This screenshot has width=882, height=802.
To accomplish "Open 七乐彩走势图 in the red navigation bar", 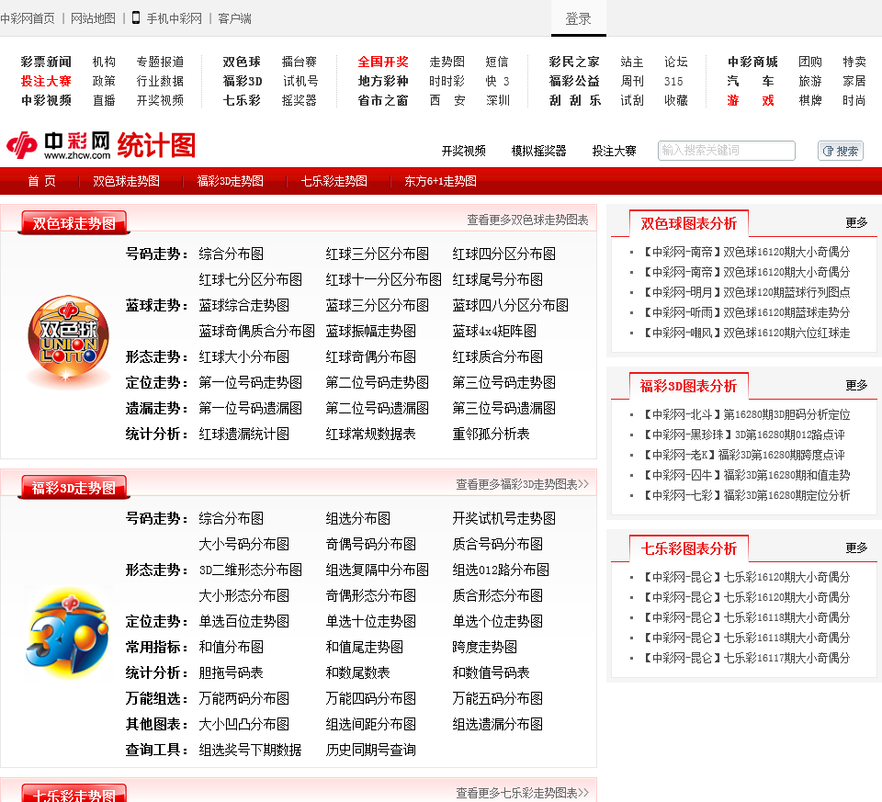I will 334,181.
